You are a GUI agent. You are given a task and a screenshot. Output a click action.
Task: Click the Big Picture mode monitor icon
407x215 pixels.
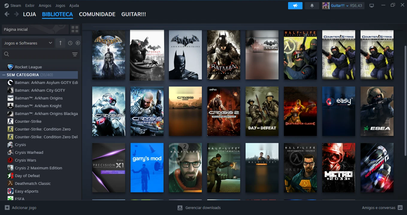[x=372, y=6]
